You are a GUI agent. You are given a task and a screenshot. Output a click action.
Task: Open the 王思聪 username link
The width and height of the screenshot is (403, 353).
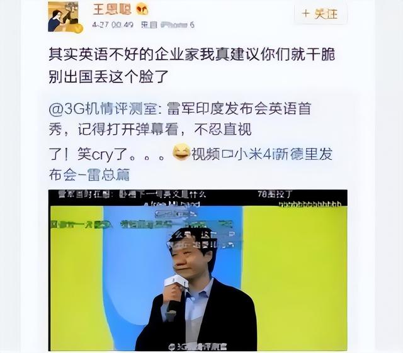[112, 9]
